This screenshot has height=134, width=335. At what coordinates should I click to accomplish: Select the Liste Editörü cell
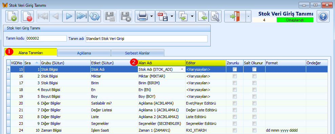coord(206,117)
